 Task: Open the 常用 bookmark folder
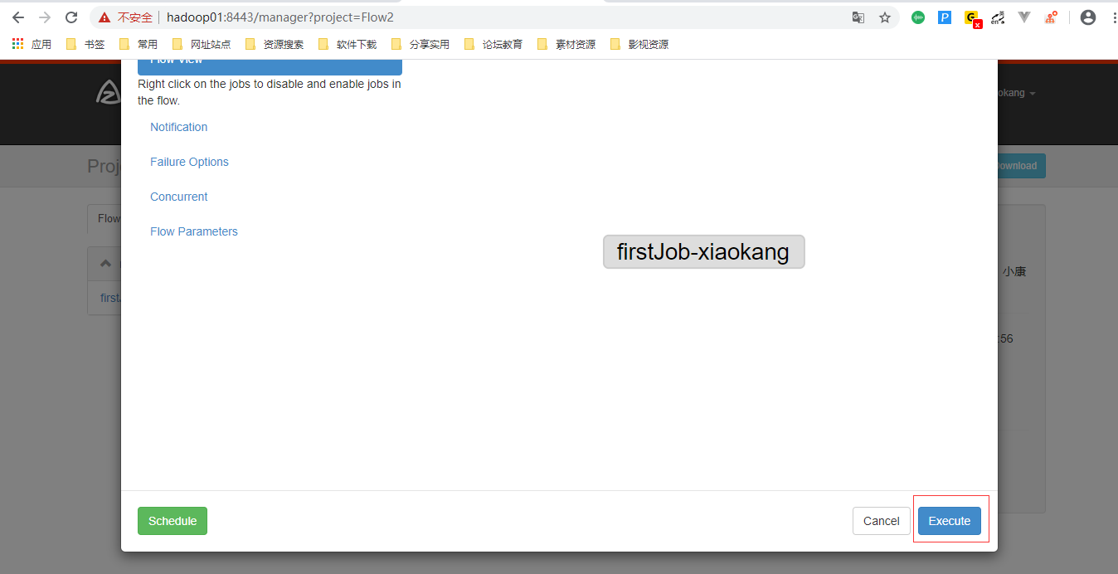pos(139,45)
